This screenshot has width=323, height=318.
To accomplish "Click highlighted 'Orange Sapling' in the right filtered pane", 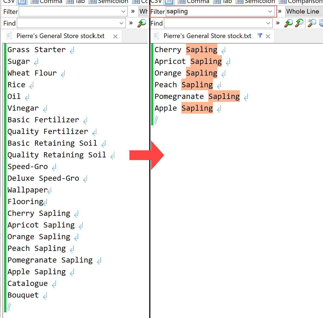I will [186, 73].
